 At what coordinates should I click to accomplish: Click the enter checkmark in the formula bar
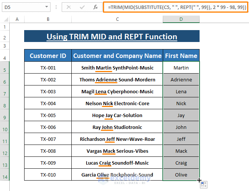point(82,7)
